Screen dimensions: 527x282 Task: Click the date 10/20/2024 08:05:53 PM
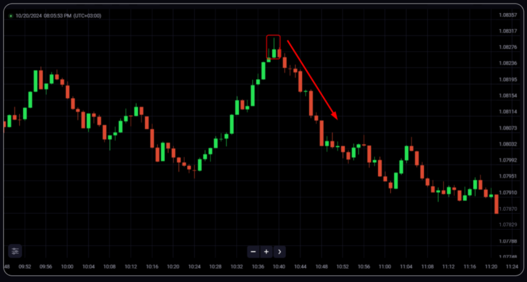tap(43, 16)
